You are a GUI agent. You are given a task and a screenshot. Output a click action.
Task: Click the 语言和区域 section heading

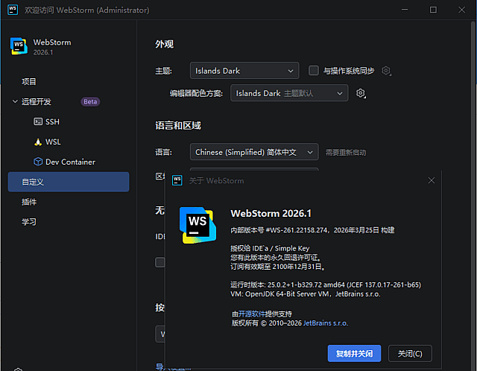[178, 125]
